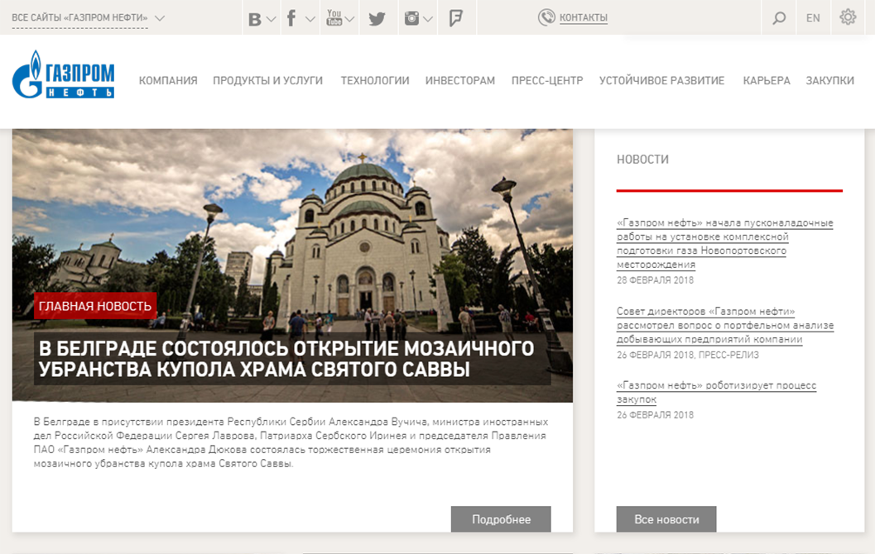Switch site language to EN

[x=812, y=17]
